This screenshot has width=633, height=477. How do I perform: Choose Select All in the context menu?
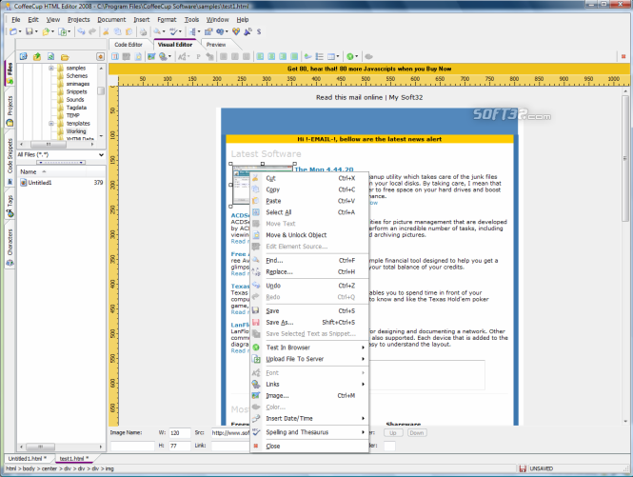(309, 212)
